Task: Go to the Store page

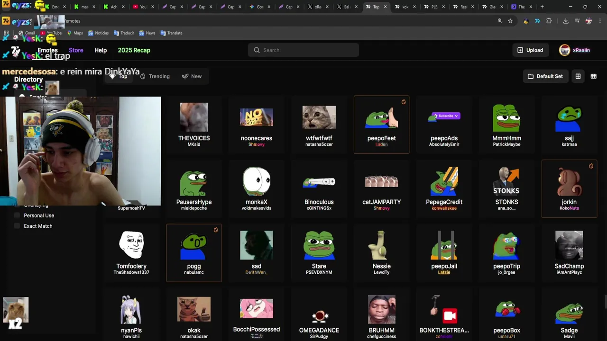Action: 76,50
